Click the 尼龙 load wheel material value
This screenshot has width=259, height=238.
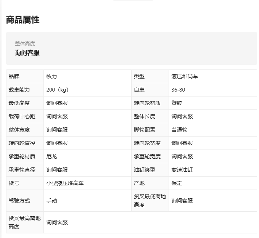click(x=51, y=156)
